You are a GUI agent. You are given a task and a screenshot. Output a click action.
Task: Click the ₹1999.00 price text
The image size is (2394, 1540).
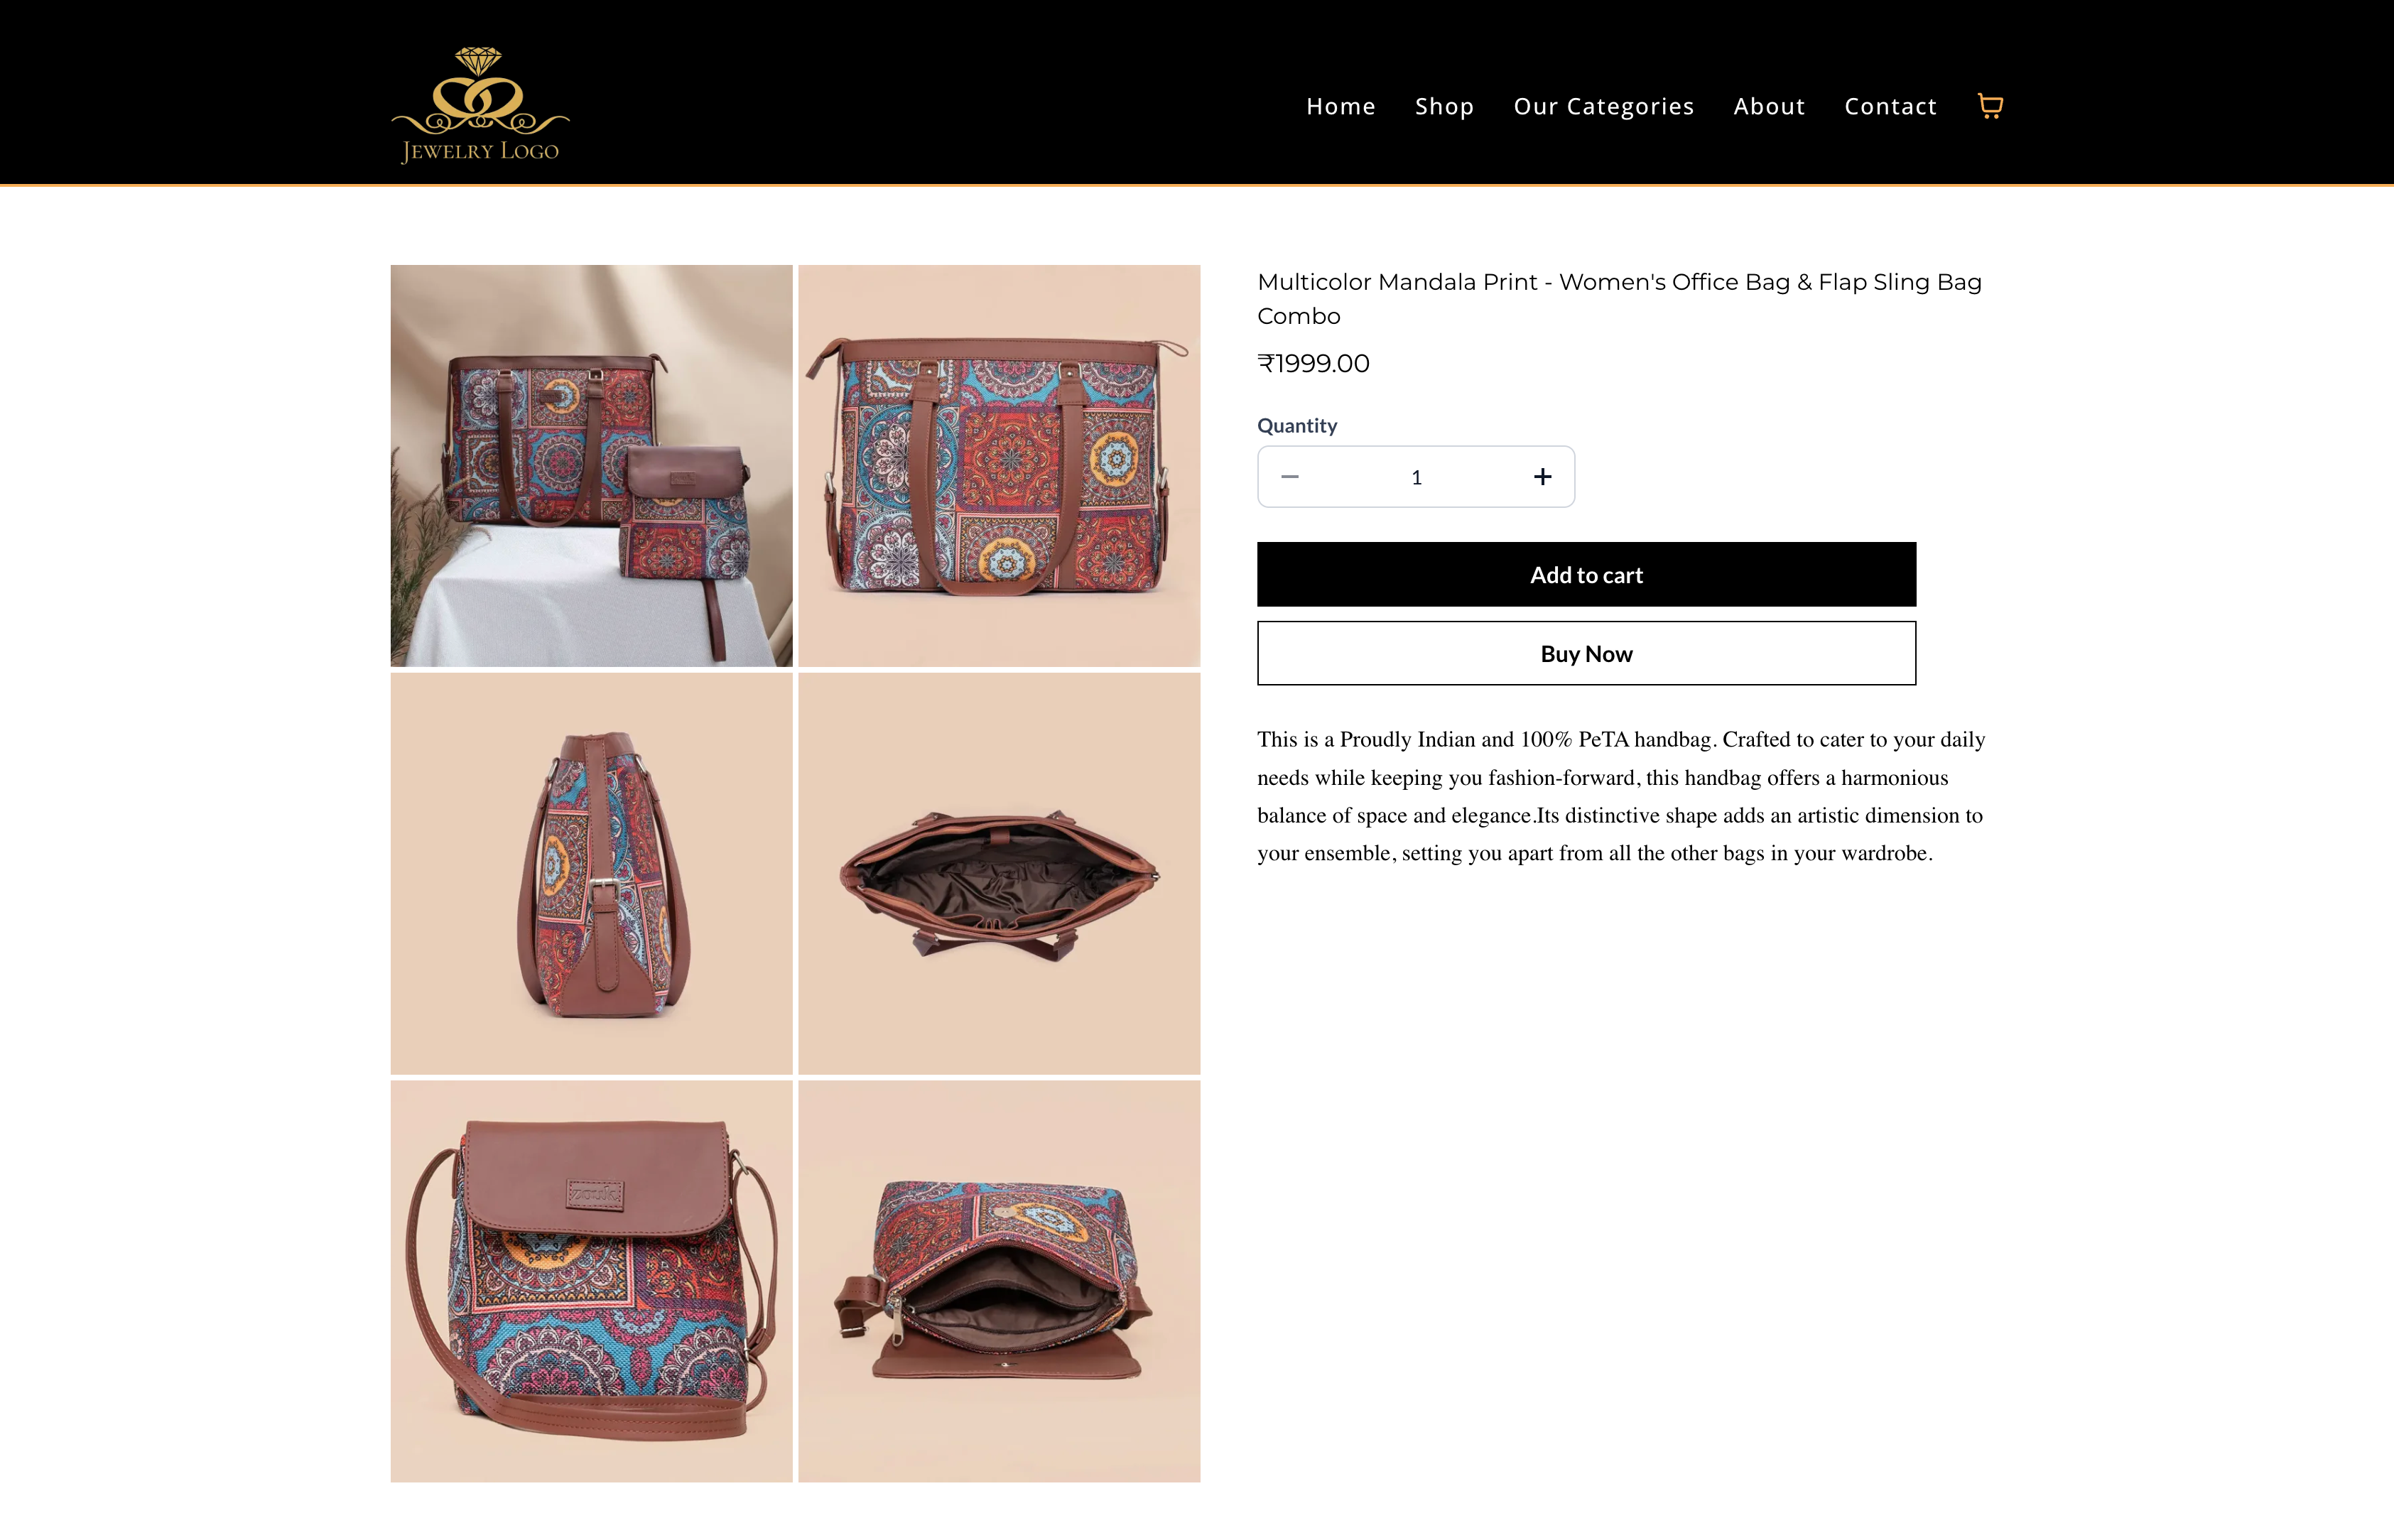1313,364
